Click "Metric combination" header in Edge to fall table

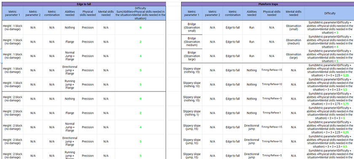(52, 13)
